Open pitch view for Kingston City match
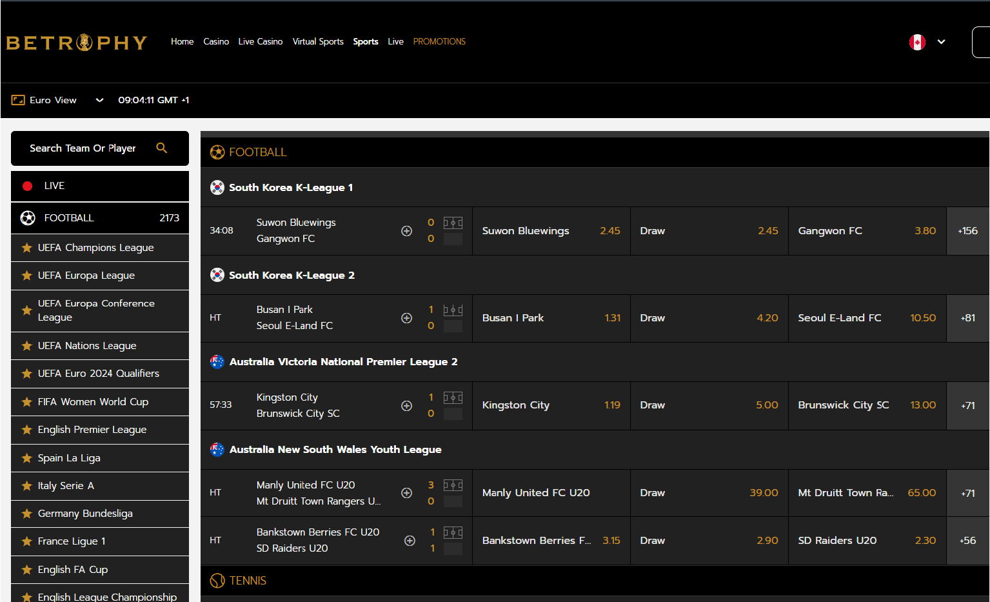The width and height of the screenshot is (990, 602). (453, 398)
